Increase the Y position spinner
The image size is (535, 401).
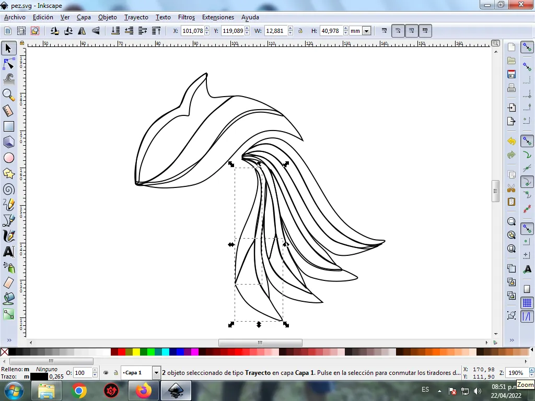coord(247,29)
